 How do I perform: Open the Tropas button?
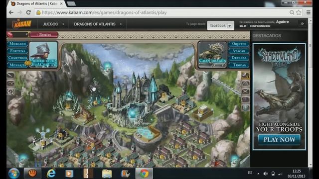pyautogui.click(x=239, y=65)
